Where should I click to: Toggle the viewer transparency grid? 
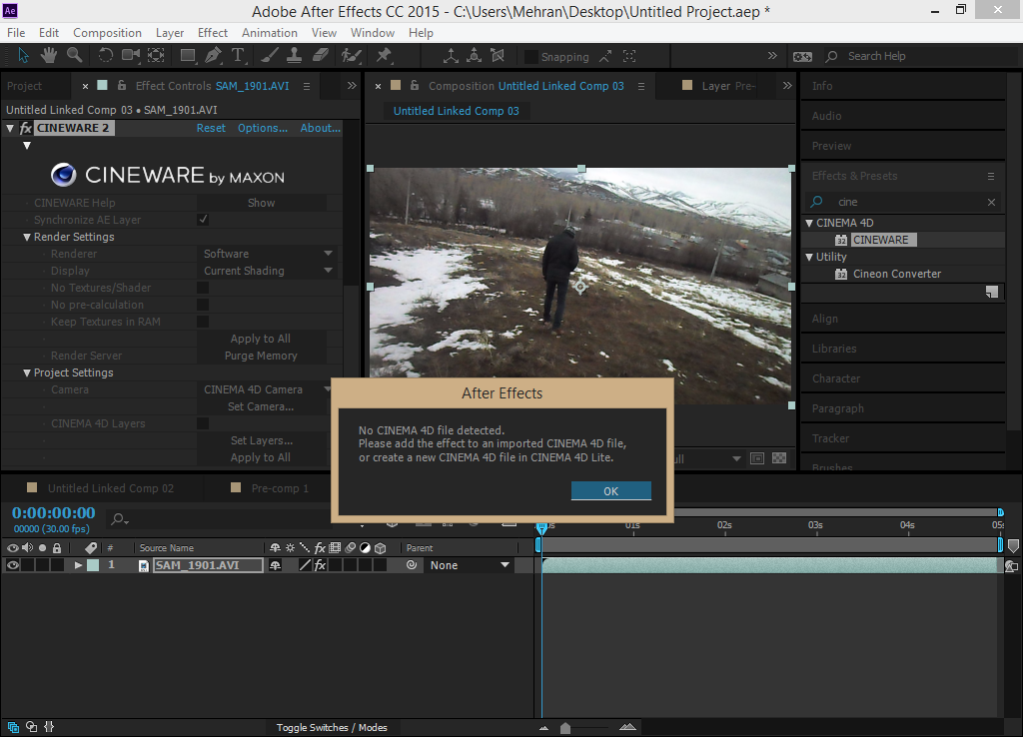779,458
